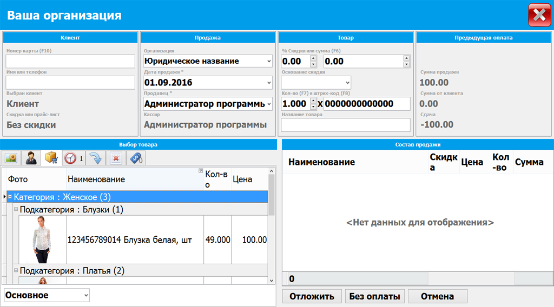
Task: Collapse the Подкатегория : Платья group
Action: (16, 270)
